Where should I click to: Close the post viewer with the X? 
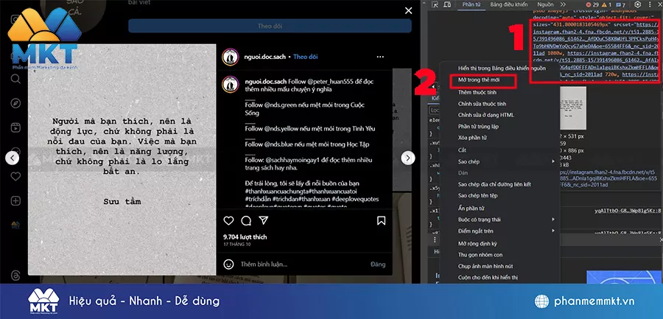pos(408,10)
